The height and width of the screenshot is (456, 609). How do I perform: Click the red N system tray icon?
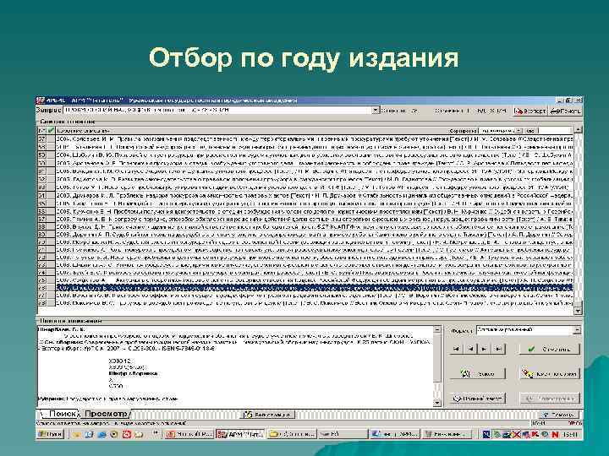coord(555,435)
